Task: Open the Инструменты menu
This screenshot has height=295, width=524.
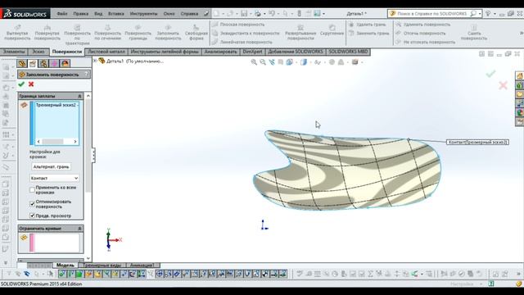Action: pyautogui.click(x=143, y=14)
